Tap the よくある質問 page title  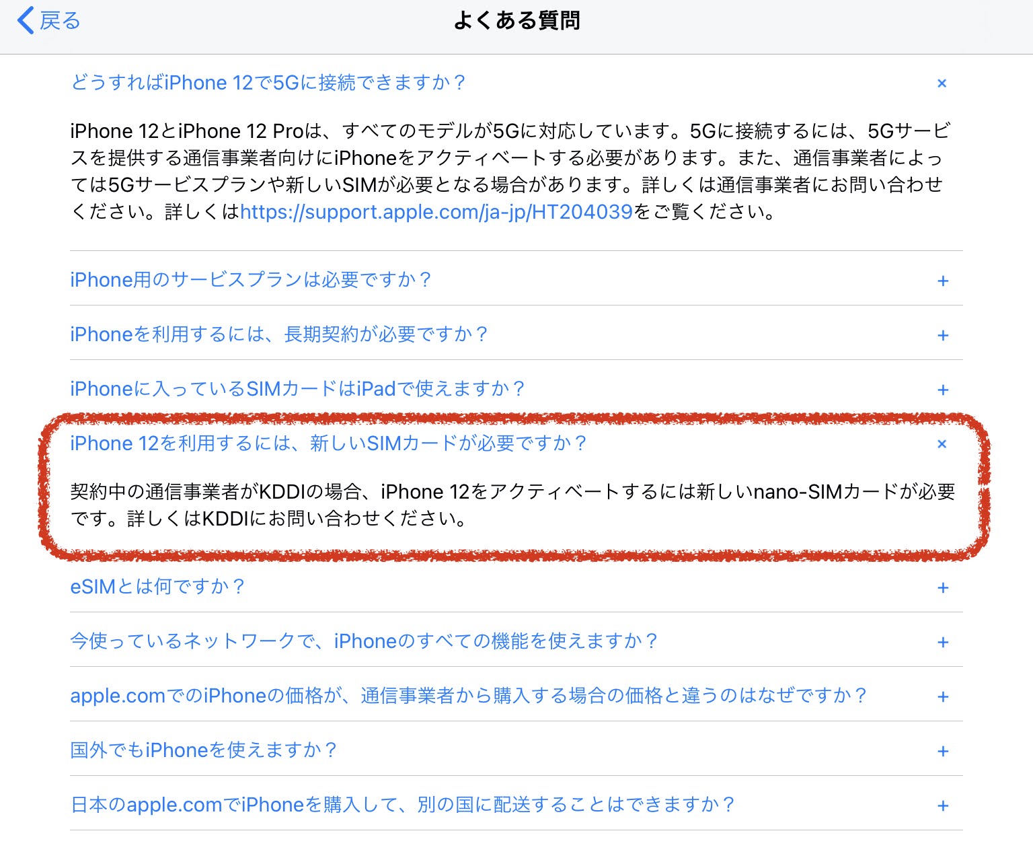point(516,20)
